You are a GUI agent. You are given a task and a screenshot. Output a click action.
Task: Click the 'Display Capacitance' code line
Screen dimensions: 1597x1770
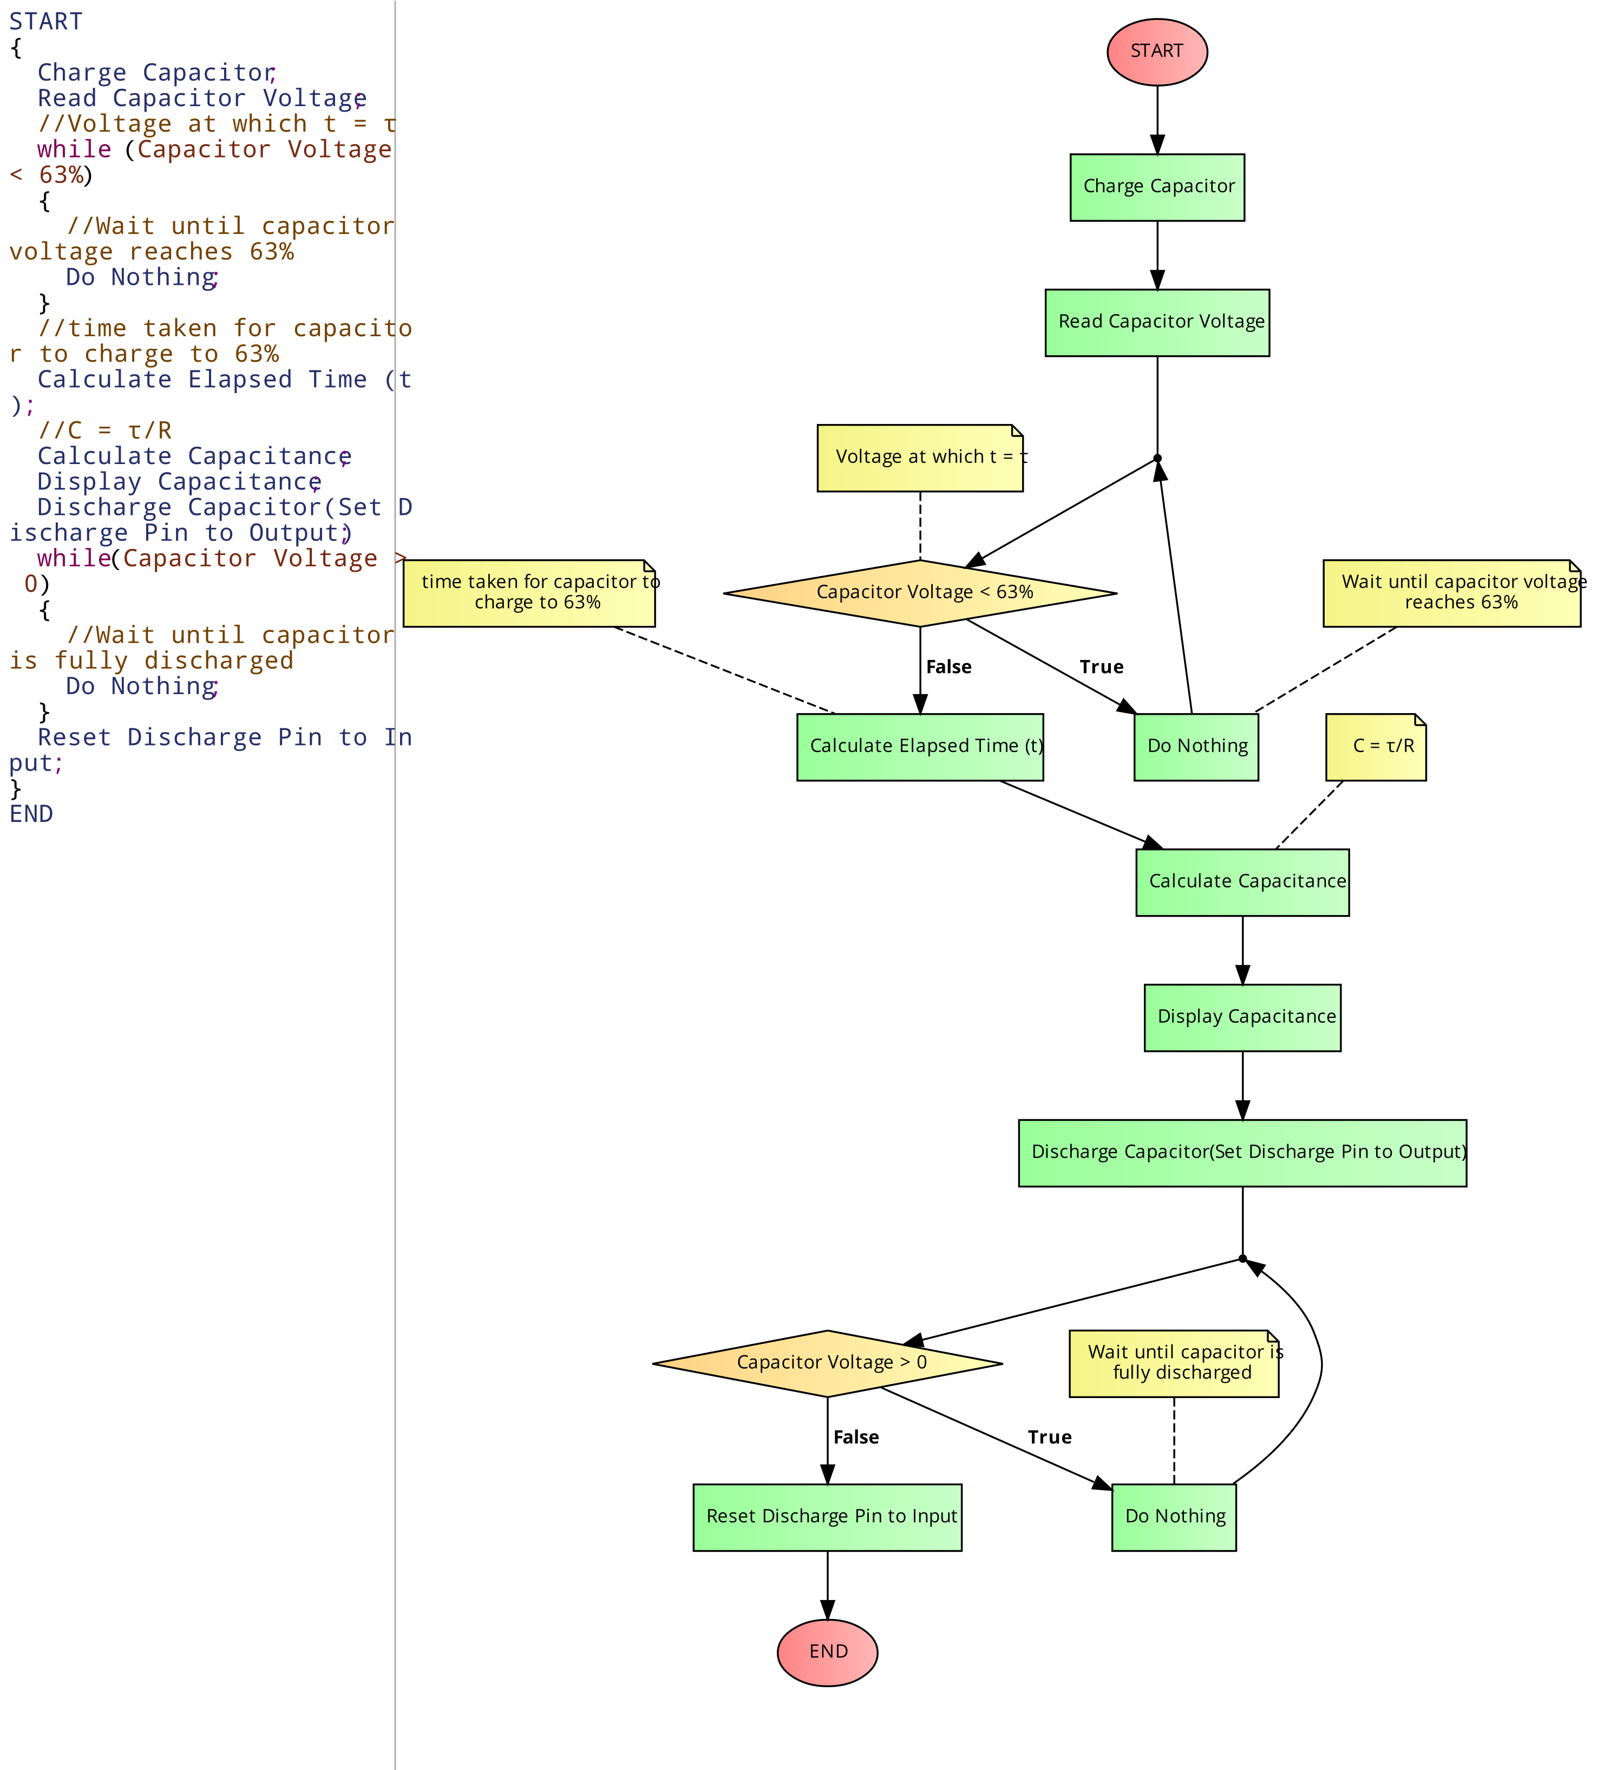point(178,482)
